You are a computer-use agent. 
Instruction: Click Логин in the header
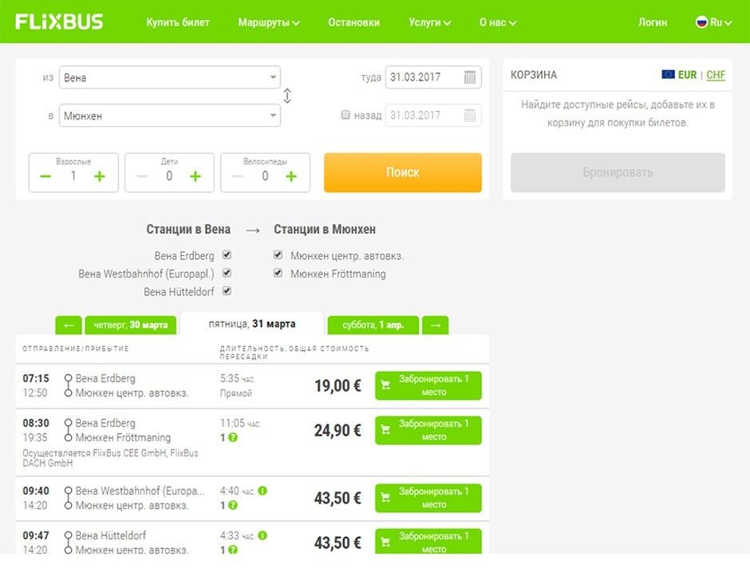coord(653,22)
